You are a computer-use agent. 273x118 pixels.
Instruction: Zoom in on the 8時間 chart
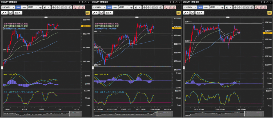click(x=53, y=7)
